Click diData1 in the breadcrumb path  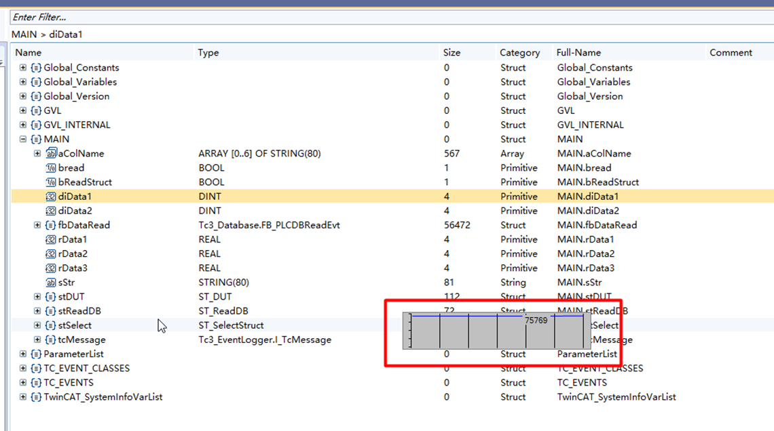tap(66, 35)
